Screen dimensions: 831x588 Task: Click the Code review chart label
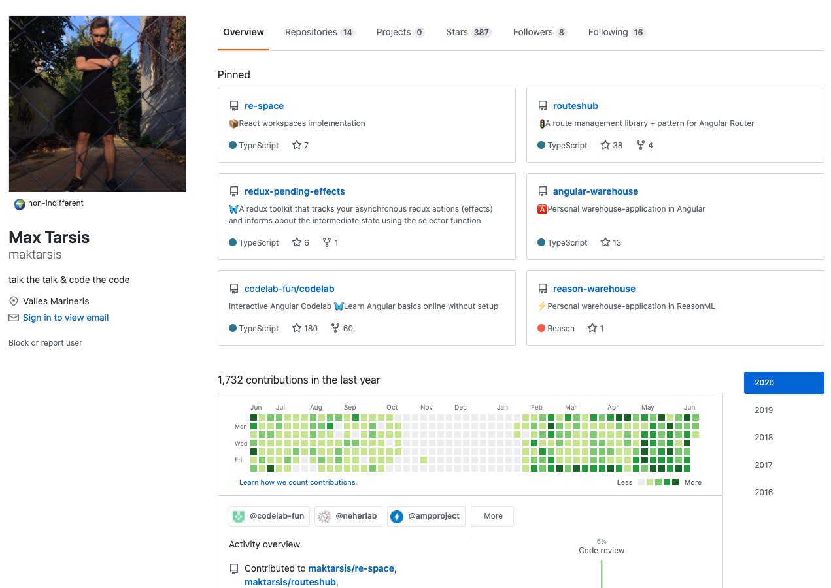(602, 551)
